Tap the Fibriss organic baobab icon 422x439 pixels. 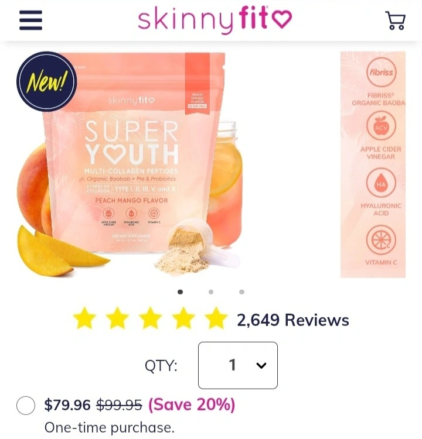[x=381, y=72]
